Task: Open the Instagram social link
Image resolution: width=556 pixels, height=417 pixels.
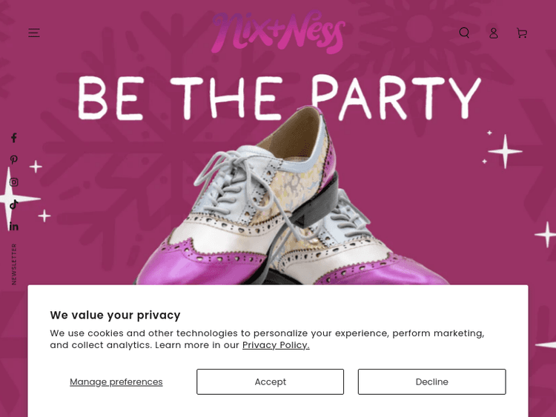Action: (13, 182)
